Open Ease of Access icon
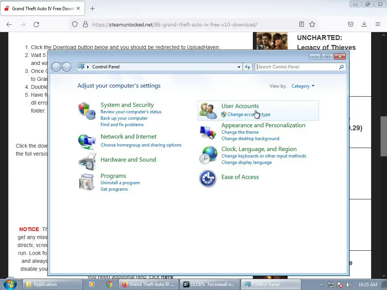The image size is (387, 290). pyautogui.click(x=208, y=178)
